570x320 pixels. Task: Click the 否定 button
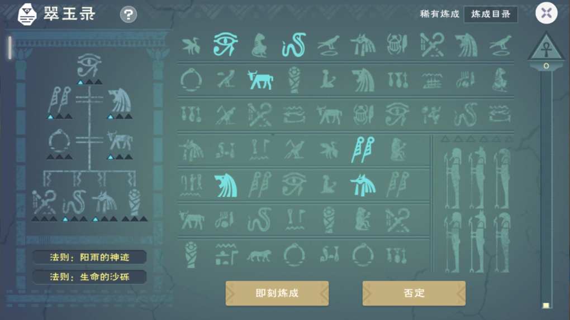point(414,293)
